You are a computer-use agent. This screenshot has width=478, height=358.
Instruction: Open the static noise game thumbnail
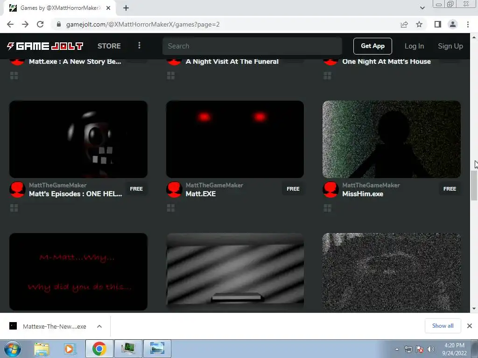click(x=392, y=272)
